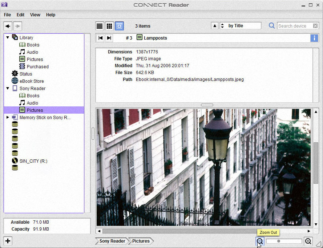Open the View menu
This screenshot has height=248, width=323.
point(35,15)
